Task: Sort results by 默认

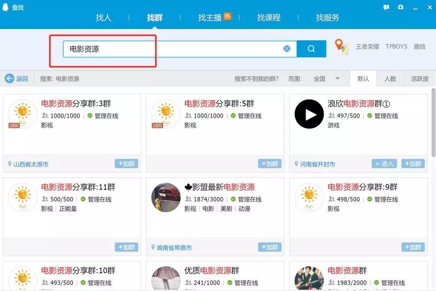Action: [x=363, y=79]
